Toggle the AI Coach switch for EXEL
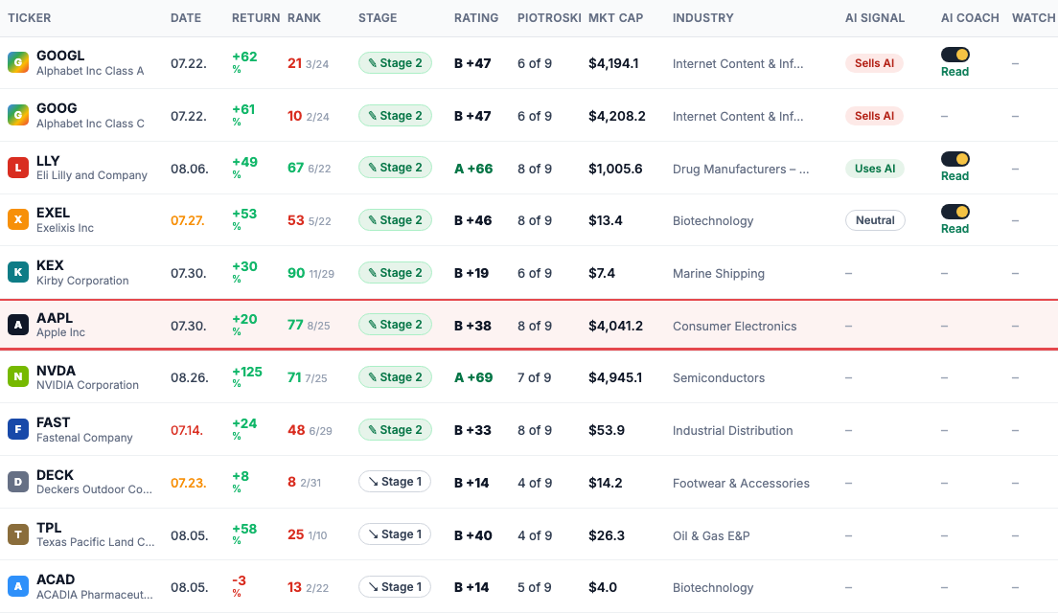 pos(955,212)
